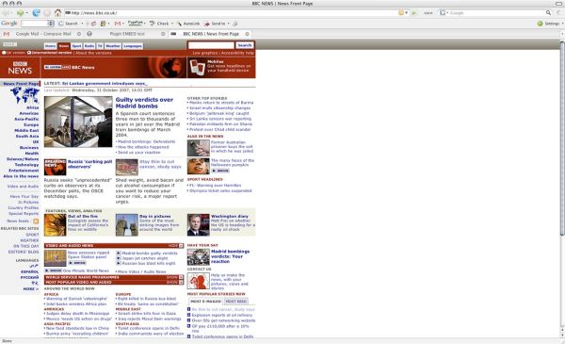Screen dimensions: 565x344
Task: Reload the page with the blue refresh icon
Action: pyautogui.click(x=36, y=13)
